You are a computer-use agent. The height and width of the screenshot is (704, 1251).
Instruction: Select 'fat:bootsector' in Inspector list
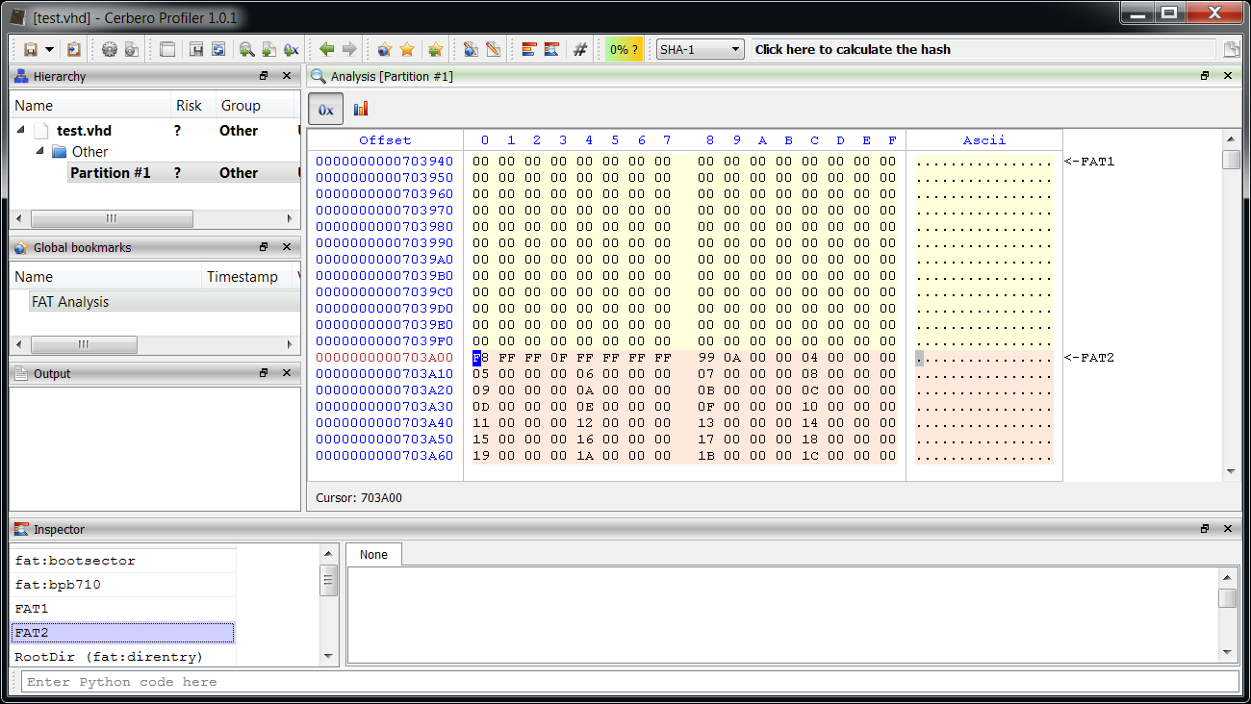pyautogui.click(x=123, y=561)
